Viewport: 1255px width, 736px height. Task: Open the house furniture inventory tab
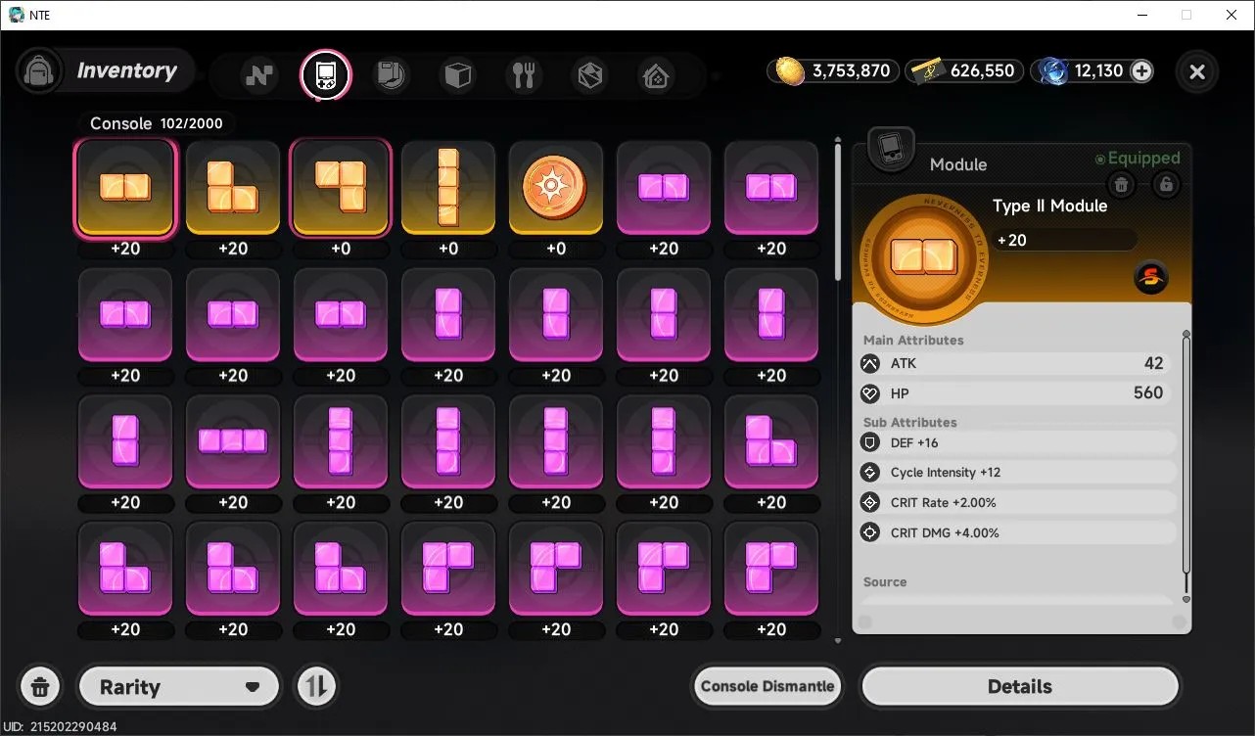[656, 75]
